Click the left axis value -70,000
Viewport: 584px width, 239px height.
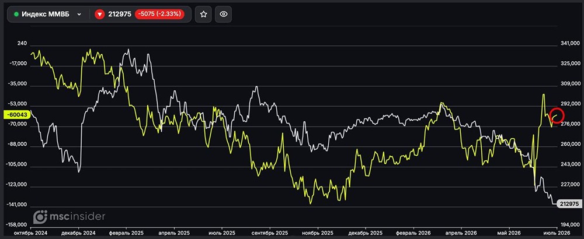point(18,125)
